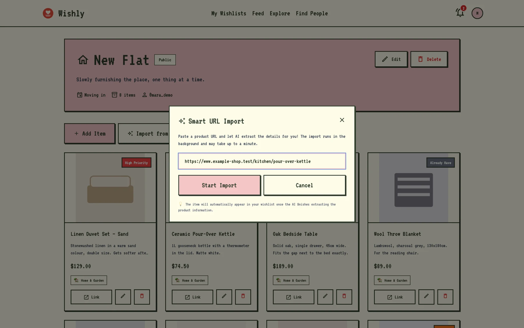Click the Add Item button
The width and height of the screenshot is (524, 328).
click(x=90, y=134)
